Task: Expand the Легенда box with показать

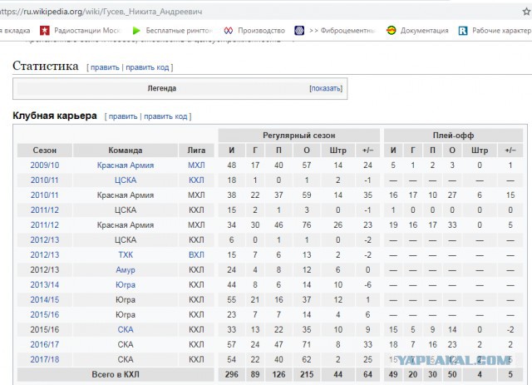Action: tap(326, 89)
